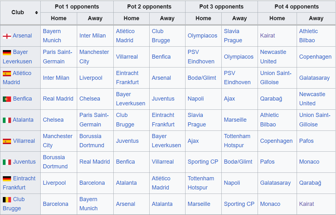336x215 pixels.
Task: Follow the Sporting CP link in Juventus row
Action: 203,162
